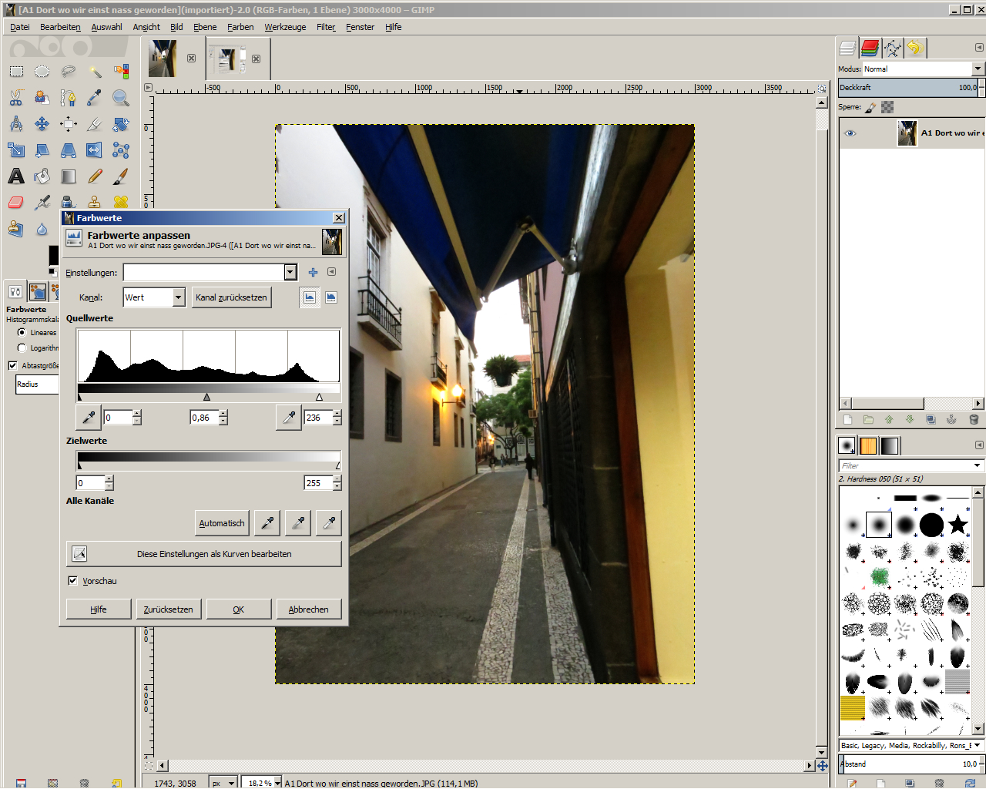Select the Lineares histogram radio button

pyautogui.click(x=22, y=333)
